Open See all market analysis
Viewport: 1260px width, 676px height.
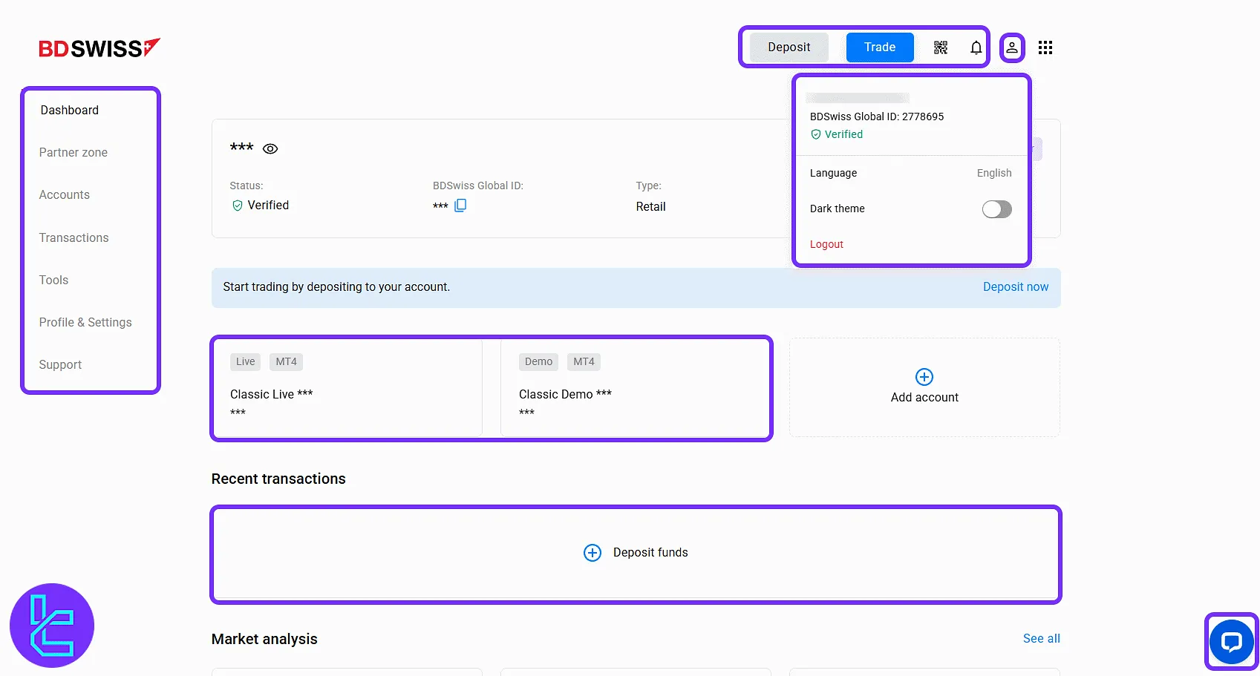(1042, 639)
